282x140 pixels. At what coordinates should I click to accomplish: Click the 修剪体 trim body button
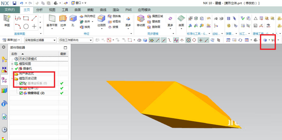(x=114, y=22)
